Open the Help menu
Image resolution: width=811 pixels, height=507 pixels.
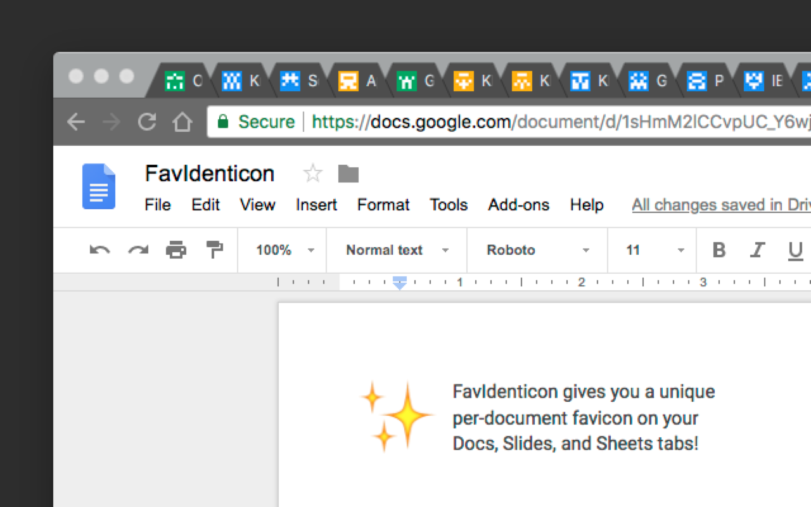click(x=587, y=205)
